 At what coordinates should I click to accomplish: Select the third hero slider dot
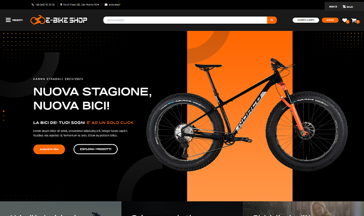3,120
